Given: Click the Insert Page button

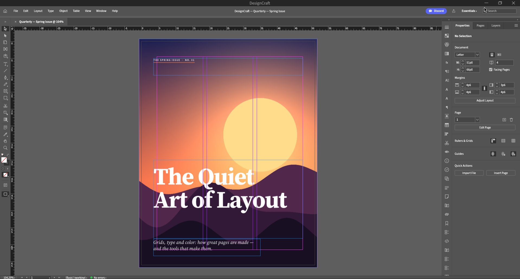Looking at the screenshot, I should click(501, 173).
